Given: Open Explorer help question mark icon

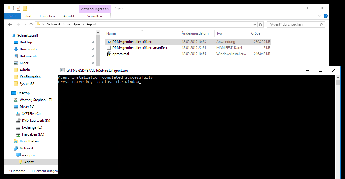Looking at the screenshot, I should (x=326, y=16).
